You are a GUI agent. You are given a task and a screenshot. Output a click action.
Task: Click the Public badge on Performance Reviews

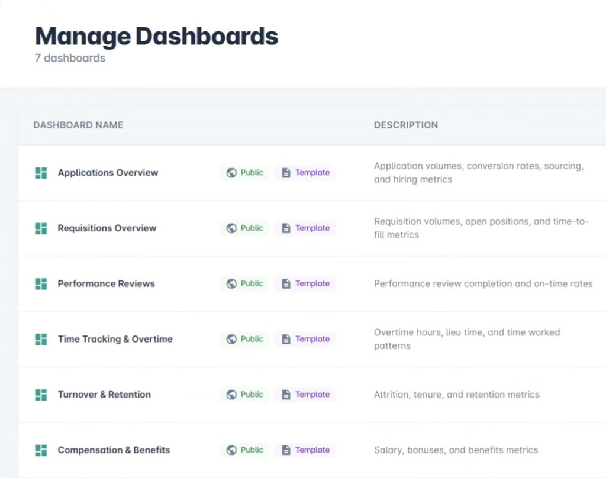click(x=245, y=284)
